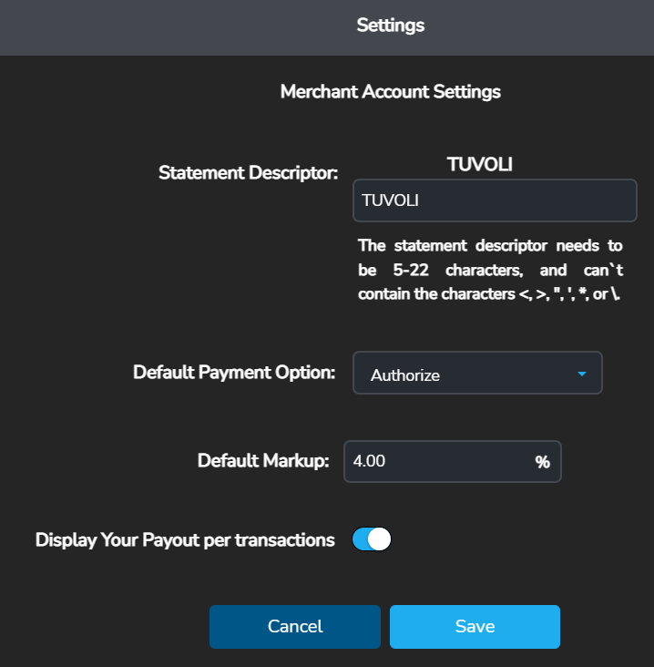The width and height of the screenshot is (654, 667).
Task: Click the Statement Descriptor label
Action: click(x=248, y=172)
